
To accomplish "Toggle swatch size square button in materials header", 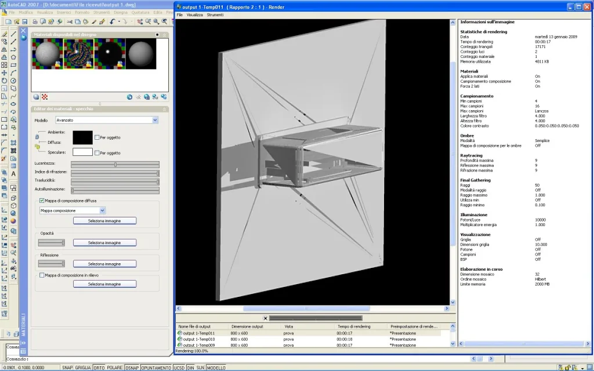I will tap(157, 35).
